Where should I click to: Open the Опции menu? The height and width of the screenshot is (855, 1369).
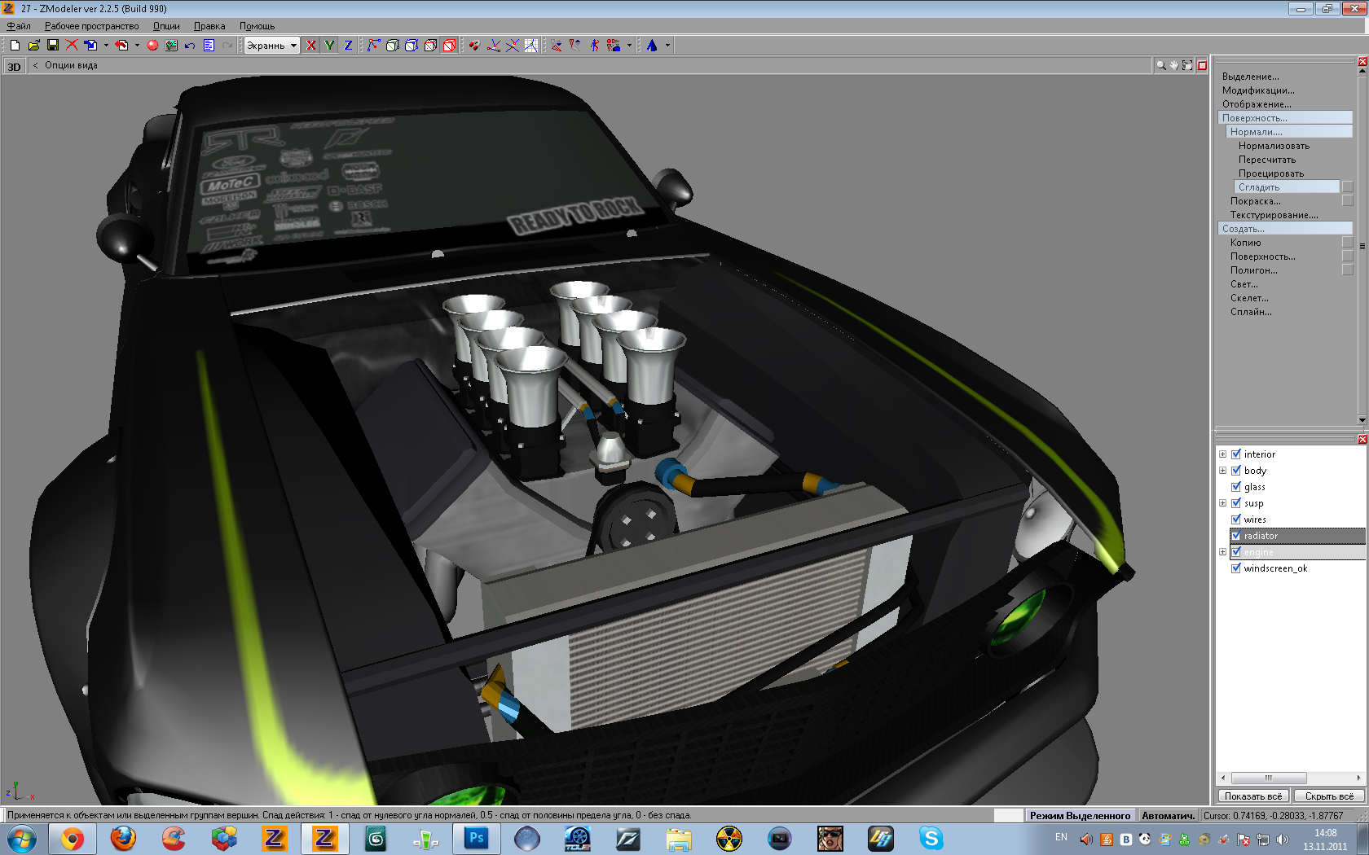pyautogui.click(x=166, y=26)
